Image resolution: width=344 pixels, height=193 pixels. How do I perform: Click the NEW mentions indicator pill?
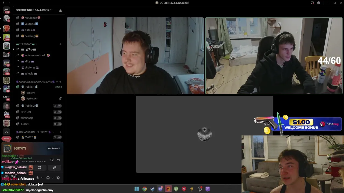point(6,139)
